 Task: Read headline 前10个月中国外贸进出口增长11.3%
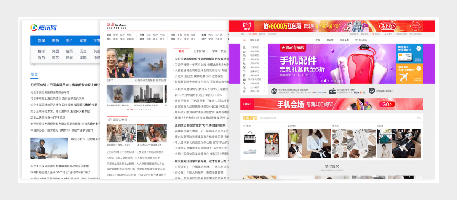coord(198,95)
